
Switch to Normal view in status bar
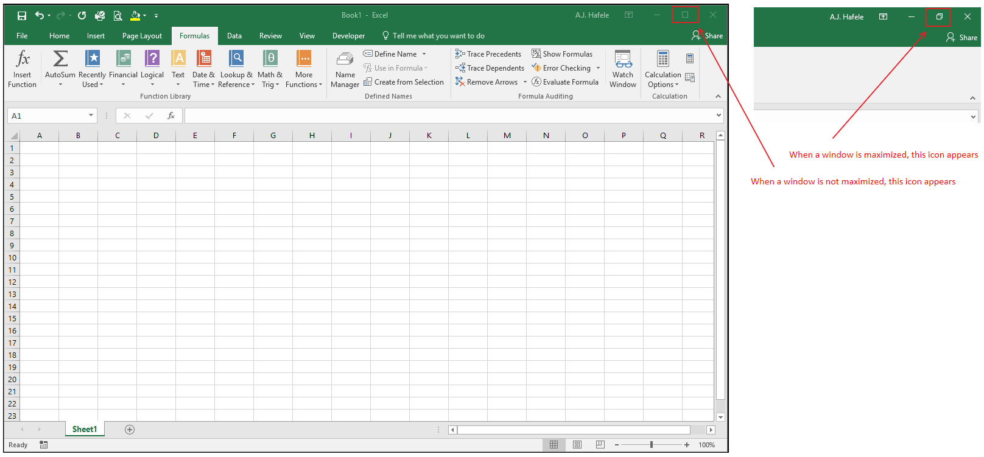553,445
